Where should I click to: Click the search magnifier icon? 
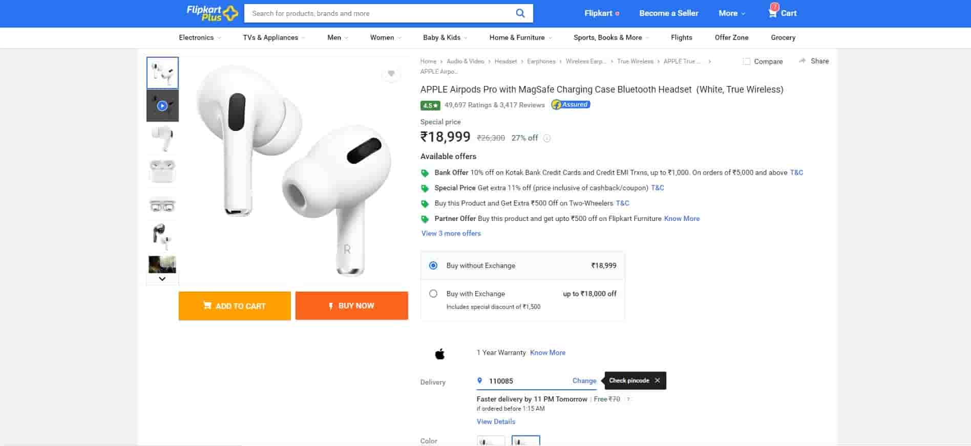pos(520,13)
